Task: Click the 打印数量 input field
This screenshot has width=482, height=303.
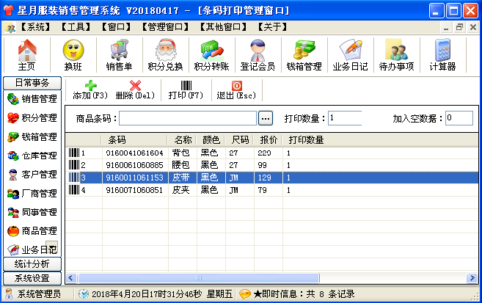Action: click(x=345, y=118)
